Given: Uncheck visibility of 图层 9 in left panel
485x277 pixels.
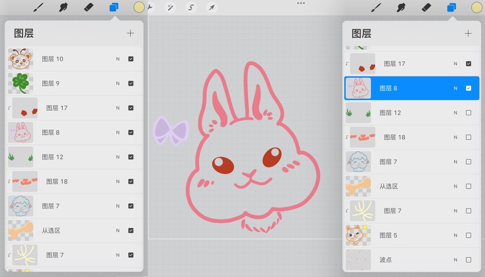Looking at the screenshot, I should point(131,84).
